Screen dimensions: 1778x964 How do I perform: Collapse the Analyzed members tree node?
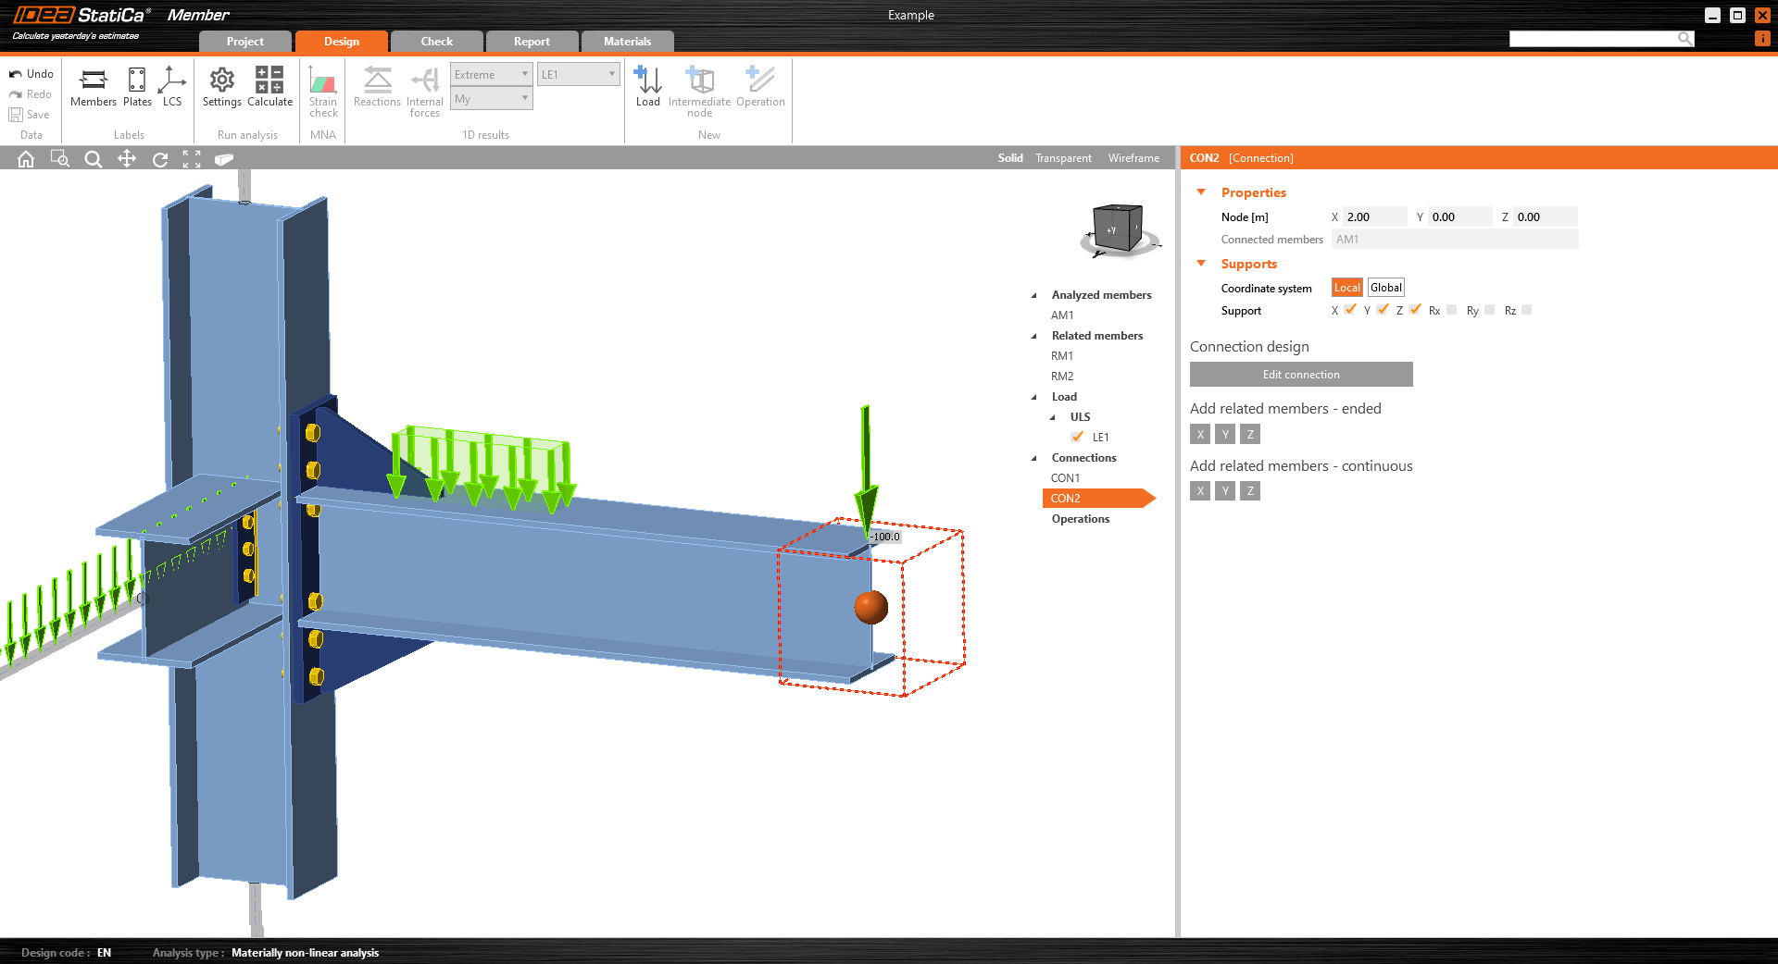1034,295
